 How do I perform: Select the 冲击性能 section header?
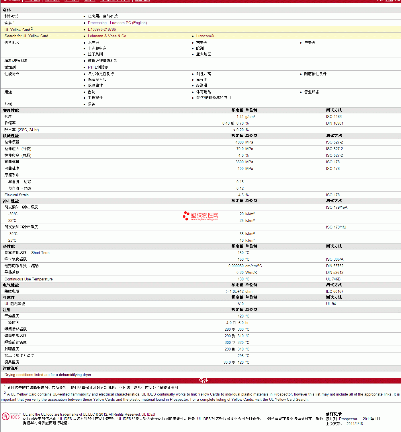(11, 201)
